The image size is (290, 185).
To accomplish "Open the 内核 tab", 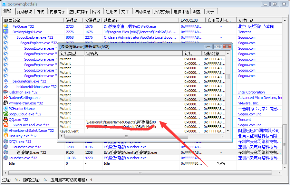I will 40,12.
